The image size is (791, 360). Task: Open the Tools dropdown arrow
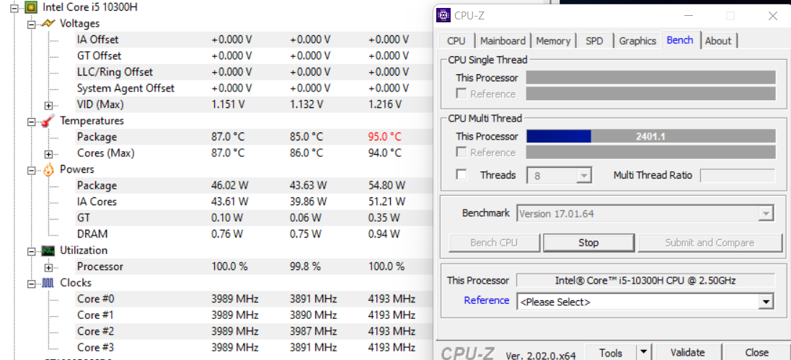coord(643,353)
